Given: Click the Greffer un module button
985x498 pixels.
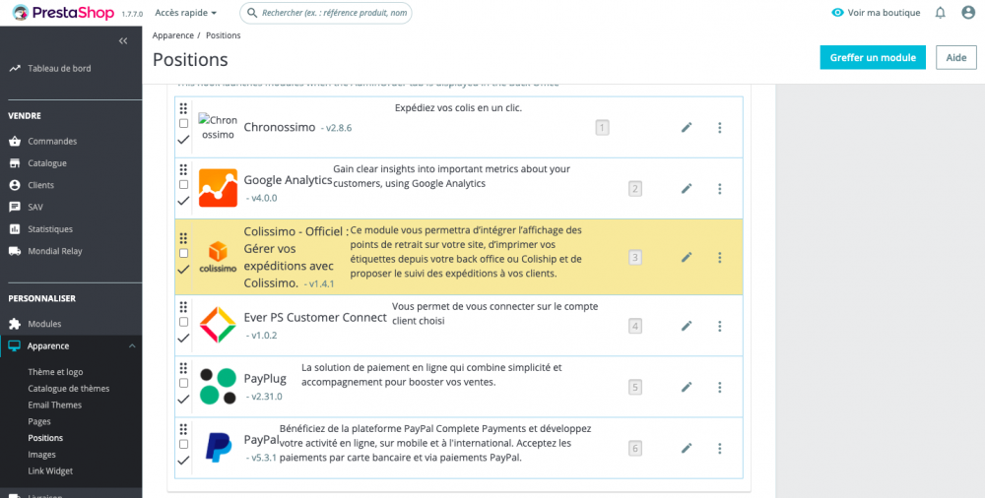Looking at the screenshot, I should click(x=873, y=57).
